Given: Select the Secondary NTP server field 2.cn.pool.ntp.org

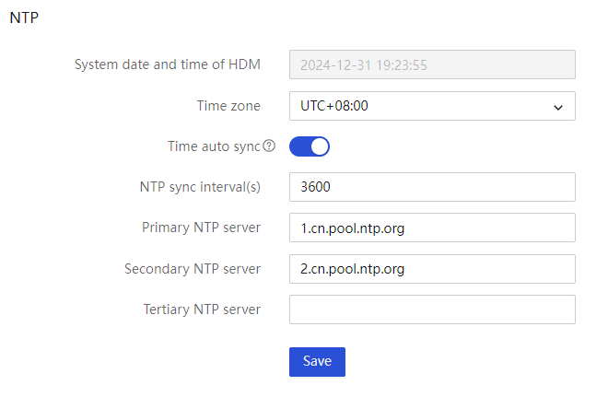Looking at the screenshot, I should click(432, 269).
